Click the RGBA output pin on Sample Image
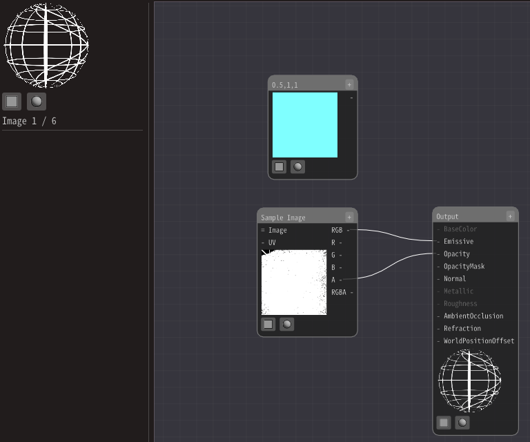Screen dimensions: 530x442 tap(351, 292)
